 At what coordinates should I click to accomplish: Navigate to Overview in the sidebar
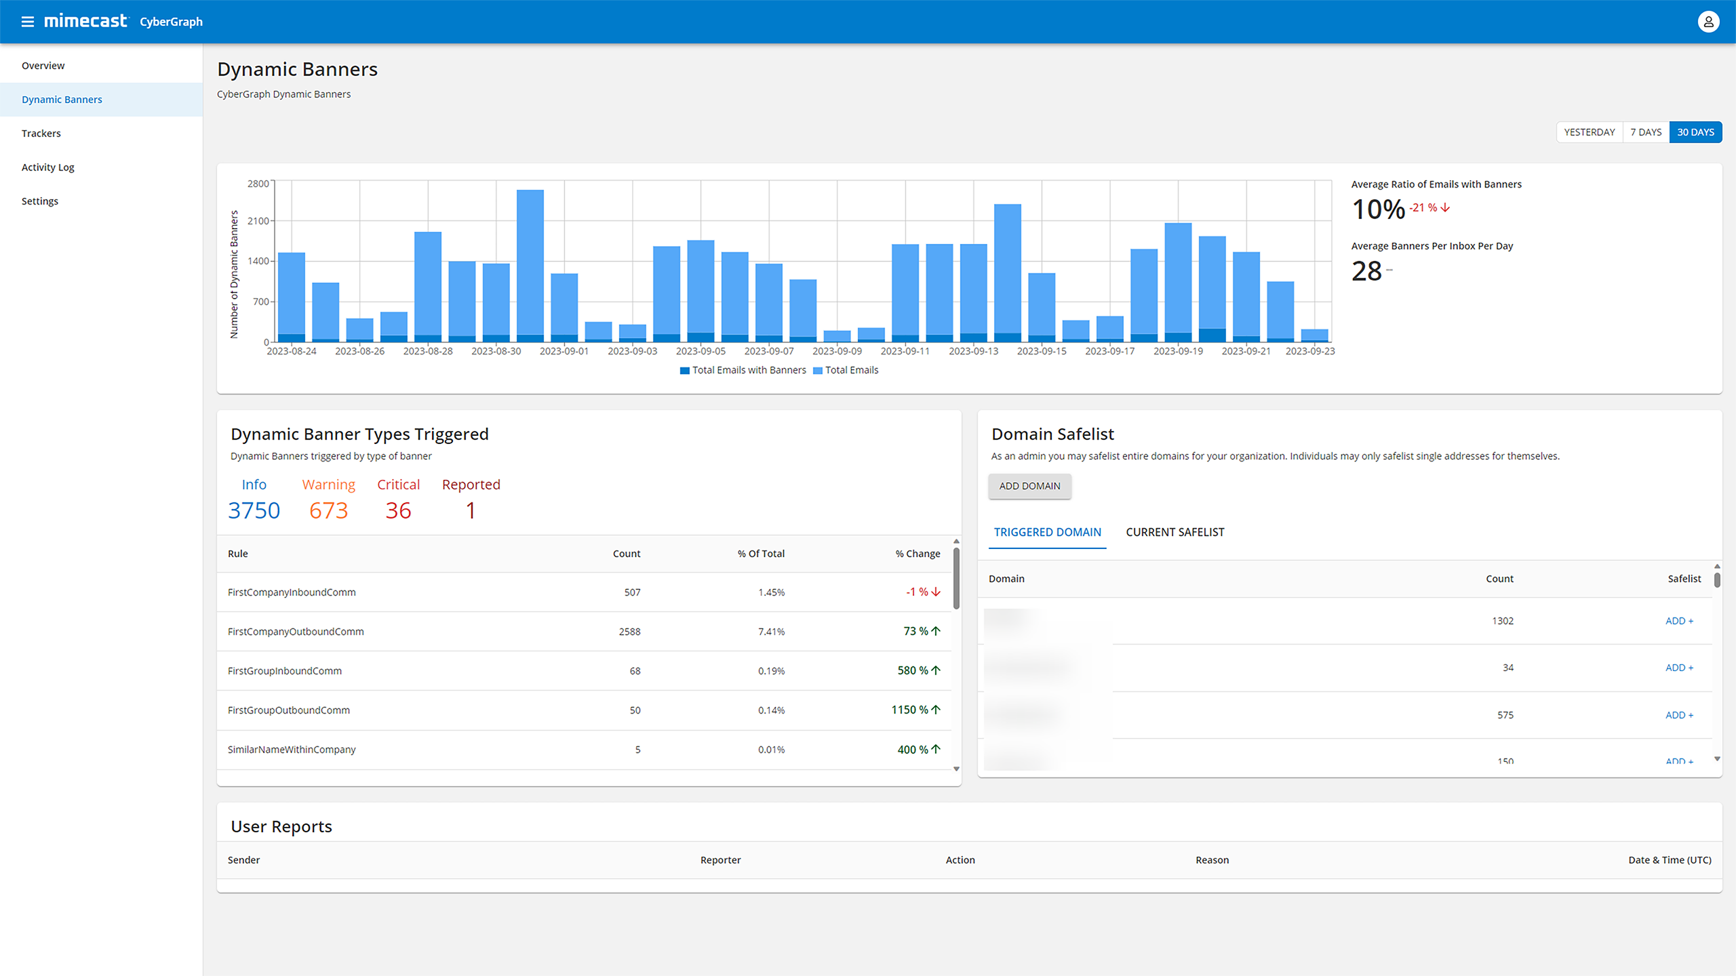click(x=43, y=65)
